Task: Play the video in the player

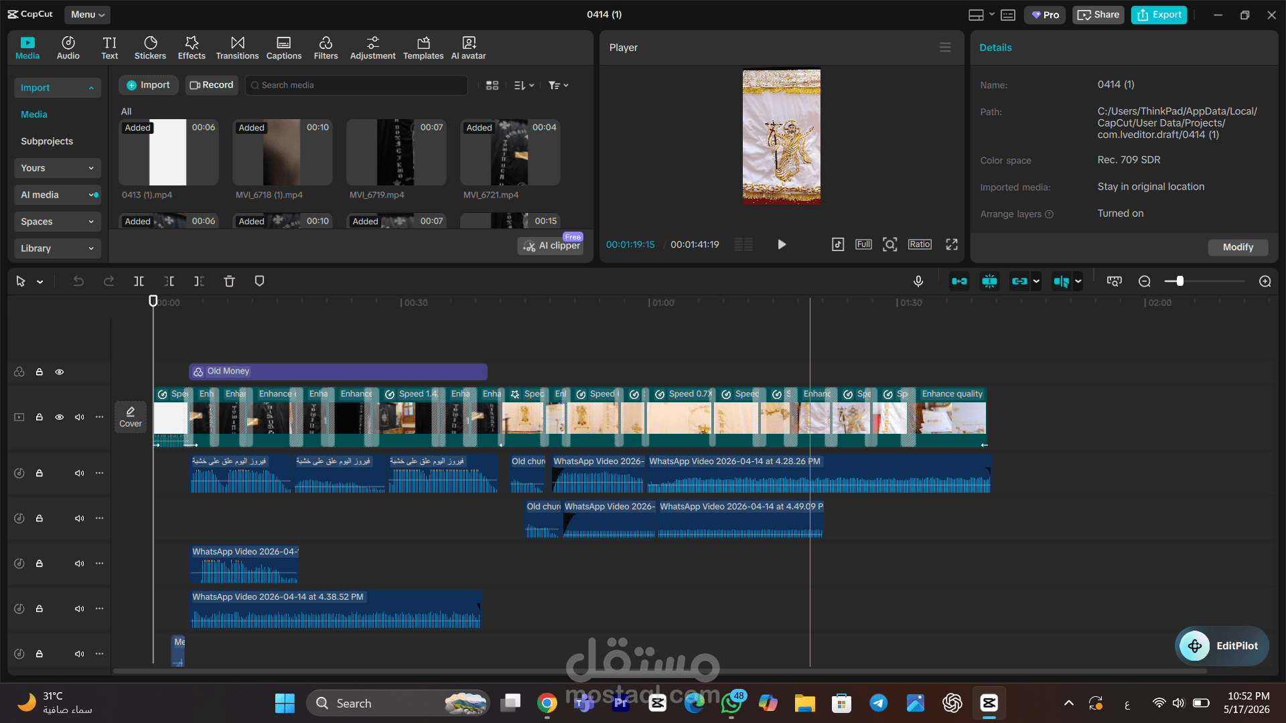Action: [x=782, y=244]
